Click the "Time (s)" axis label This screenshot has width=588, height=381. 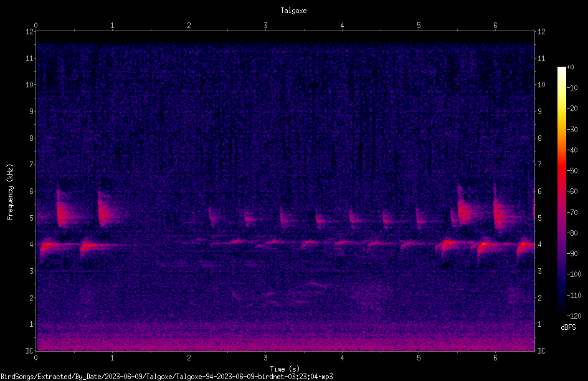[x=285, y=369]
